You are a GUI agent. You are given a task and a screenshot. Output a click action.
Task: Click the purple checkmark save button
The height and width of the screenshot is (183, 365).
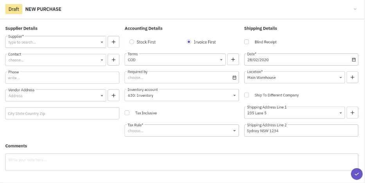click(x=356, y=174)
